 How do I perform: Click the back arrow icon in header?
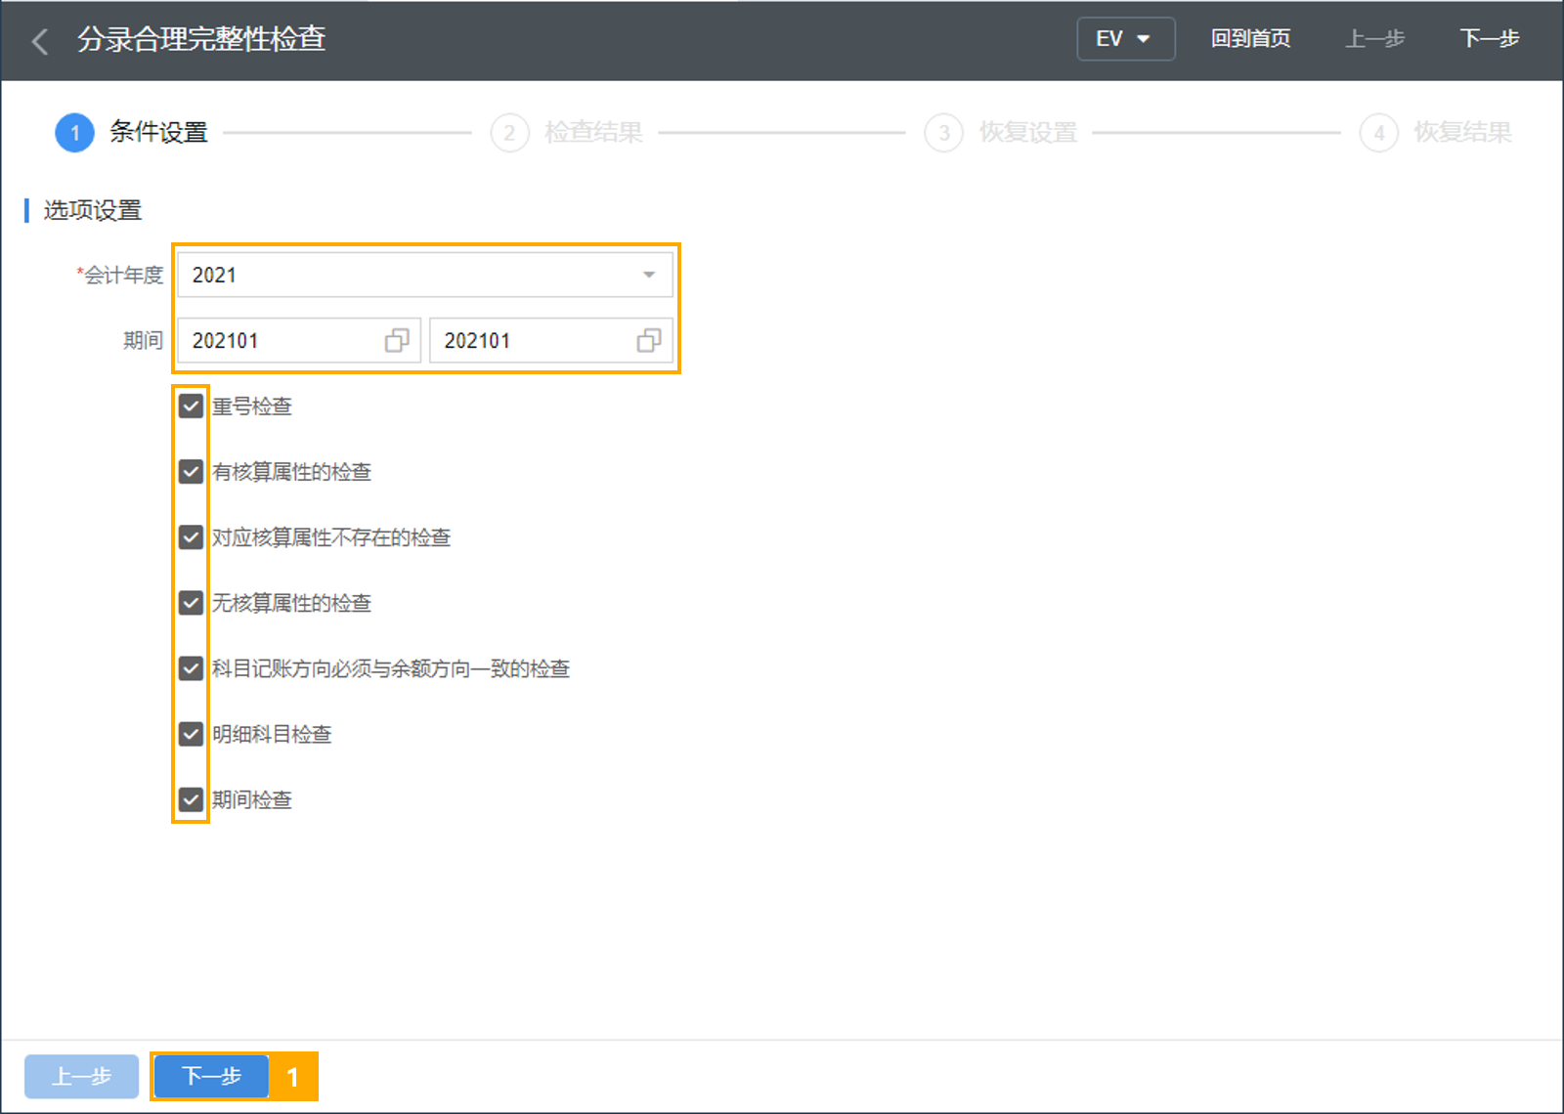pos(40,41)
